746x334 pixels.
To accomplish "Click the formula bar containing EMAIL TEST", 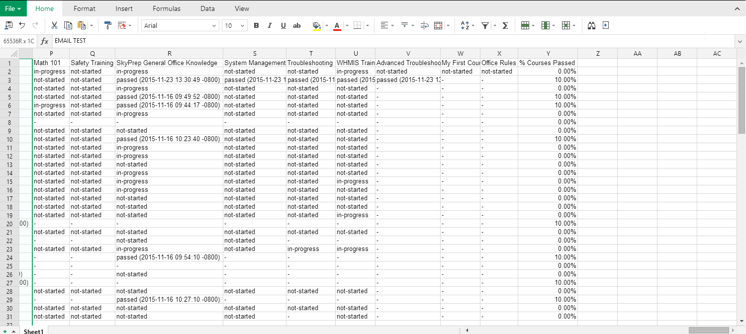I will pyautogui.click(x=348, y=41).
